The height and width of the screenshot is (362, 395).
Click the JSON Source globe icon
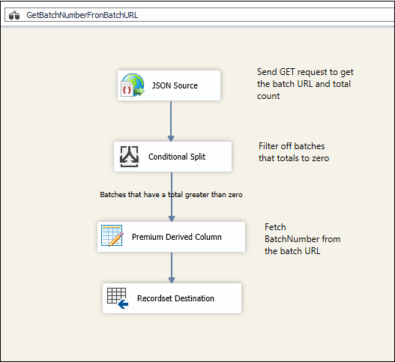click(133, 85)
